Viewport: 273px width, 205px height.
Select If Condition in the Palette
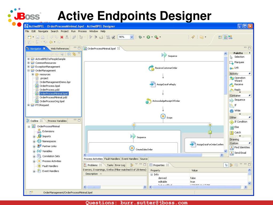tap(239, 122)
